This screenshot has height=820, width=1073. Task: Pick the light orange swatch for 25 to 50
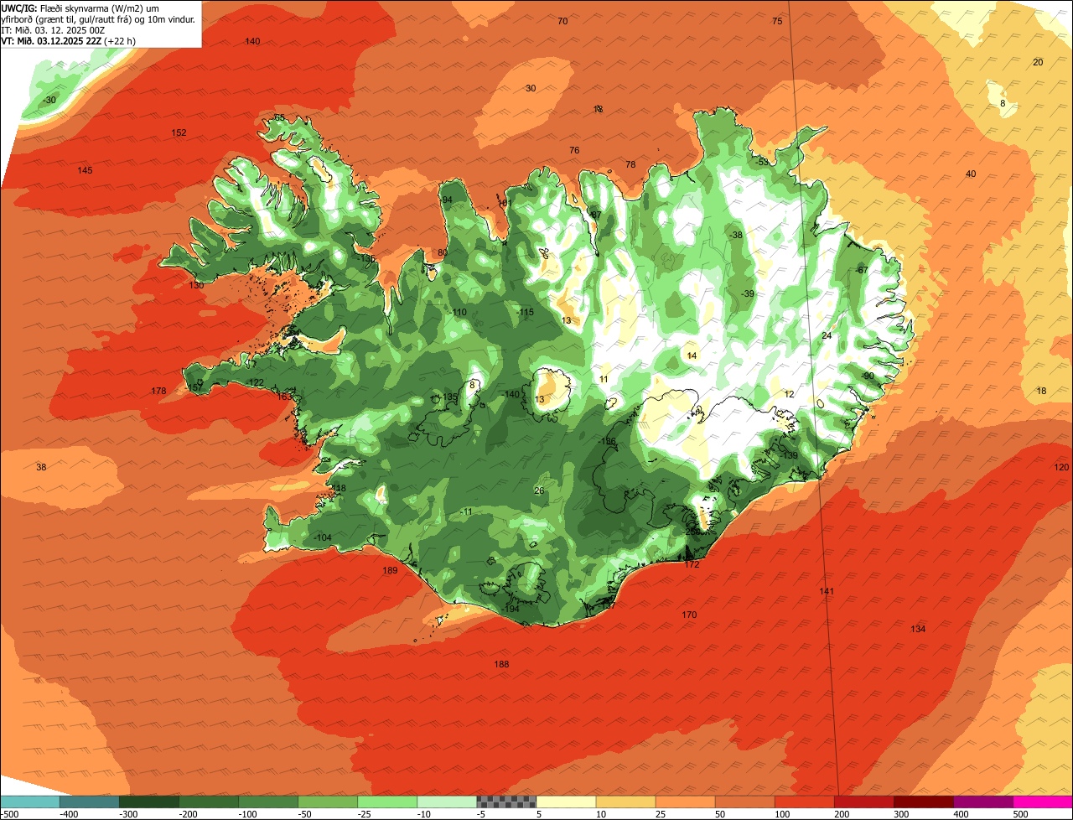point(685,802)
